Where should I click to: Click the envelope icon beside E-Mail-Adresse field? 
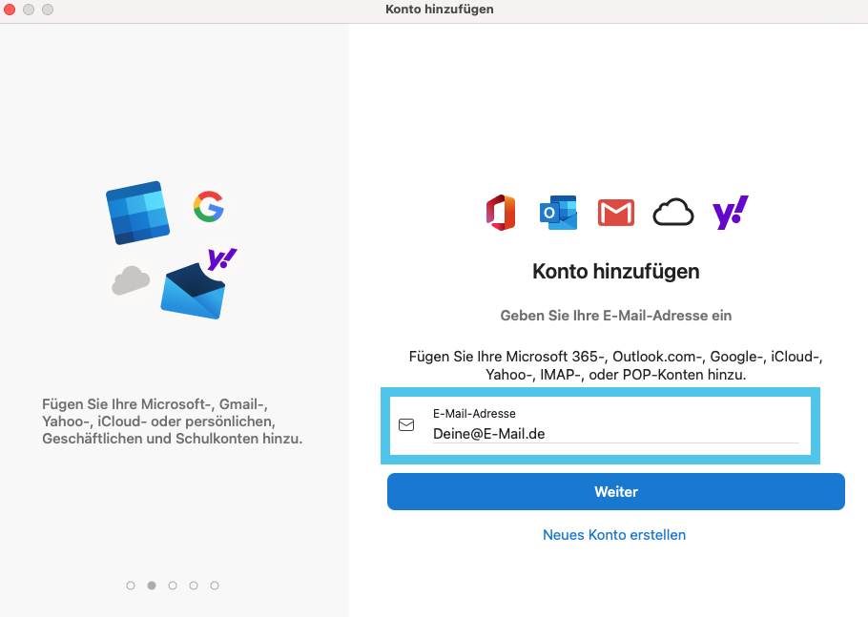coord(406,424)
